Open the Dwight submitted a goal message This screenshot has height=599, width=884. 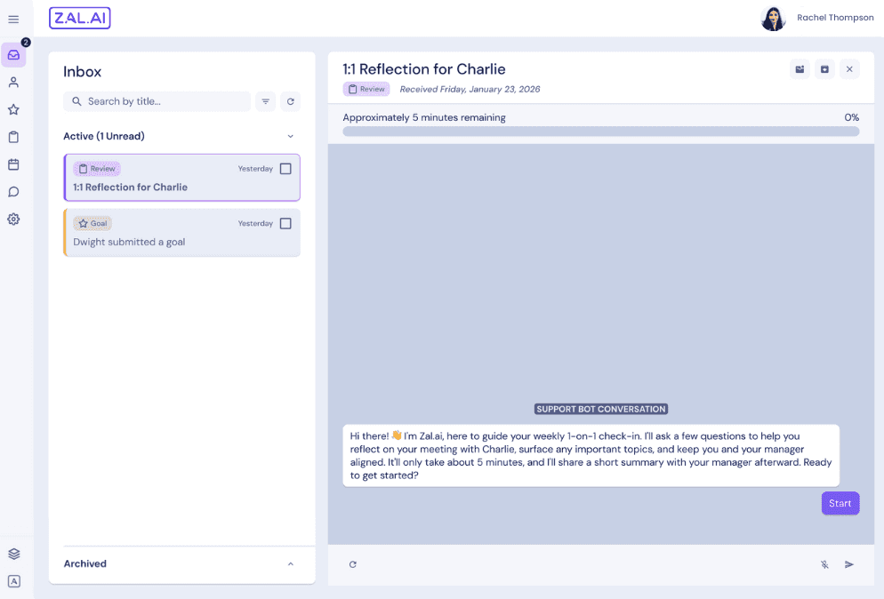(x=181, y=233)
